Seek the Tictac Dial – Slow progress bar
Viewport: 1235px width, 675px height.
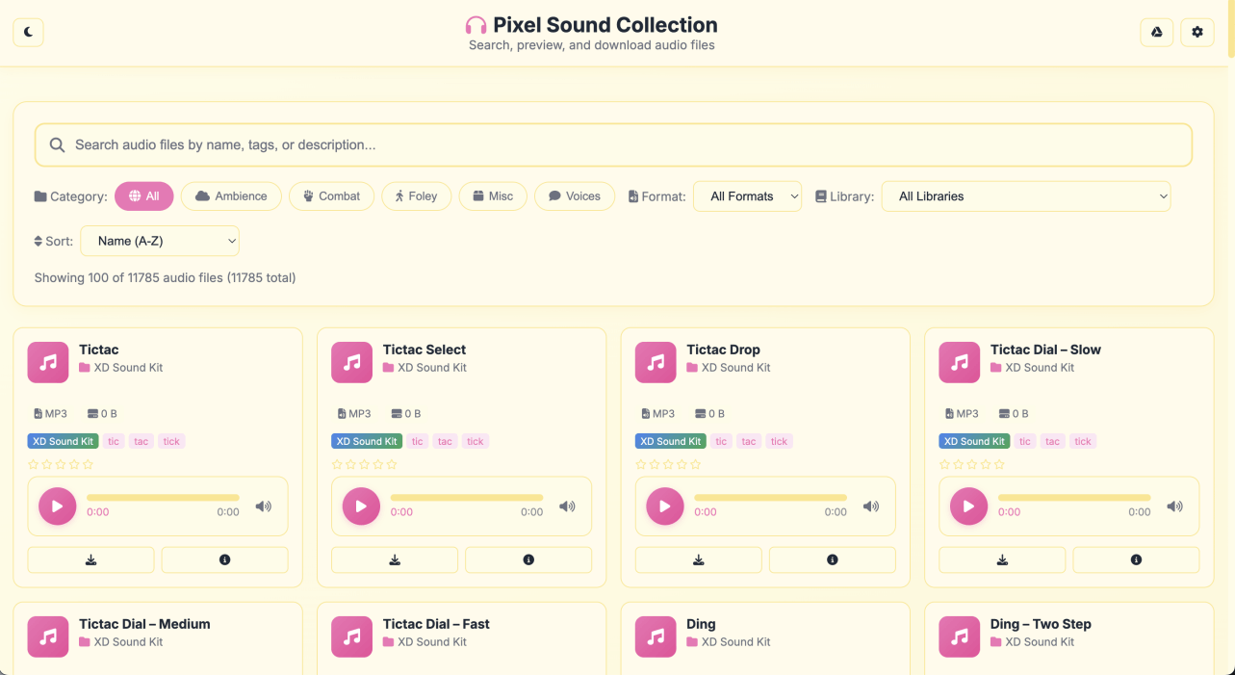click(1074, 498)
